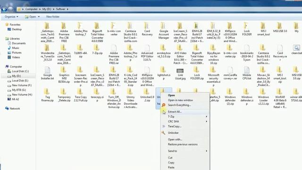Screen dimensions: 302x170
Task: Select Mobile CPU.txt file
Action: click(x=247, y=73)
